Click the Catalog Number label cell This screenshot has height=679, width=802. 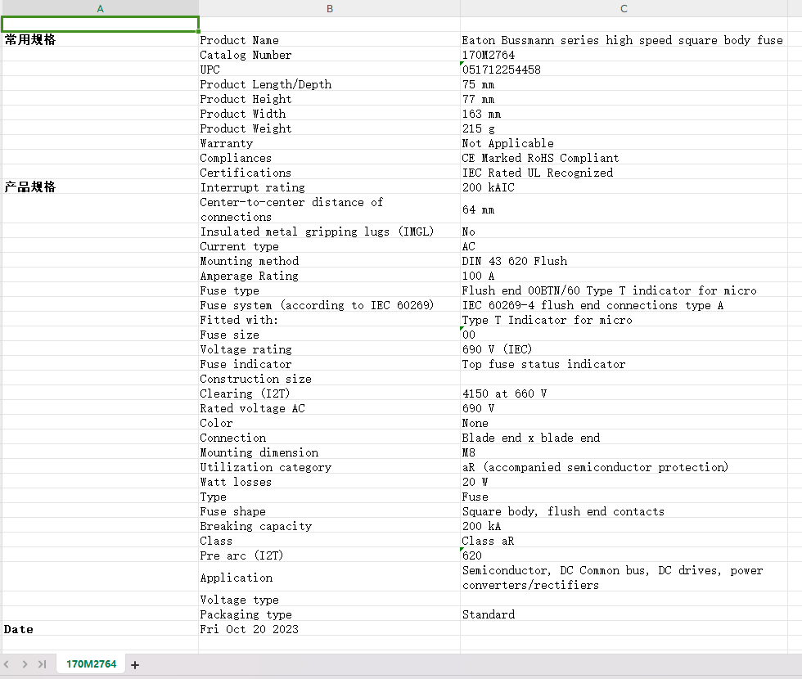click(329, 55)
